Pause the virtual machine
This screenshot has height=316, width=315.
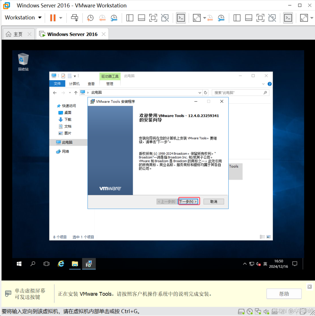click(x=53, y=18)
